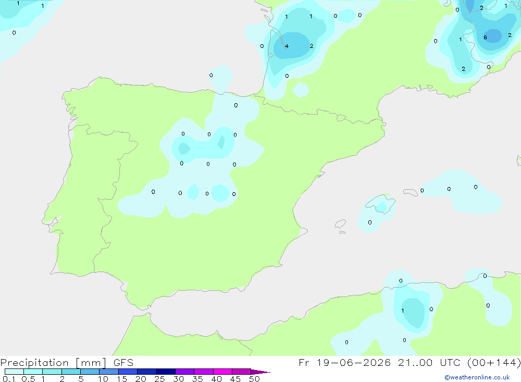Click the '6' precipitation value on the map

pos(485,38)
